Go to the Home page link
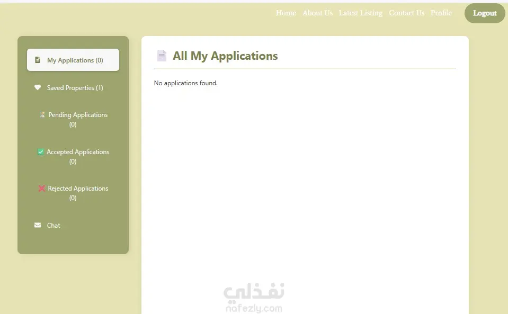The height and width of the screenshot is (314, 508). 286,13
